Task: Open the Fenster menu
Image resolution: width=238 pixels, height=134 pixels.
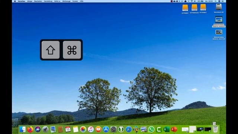Action: (x=75, y=1)
